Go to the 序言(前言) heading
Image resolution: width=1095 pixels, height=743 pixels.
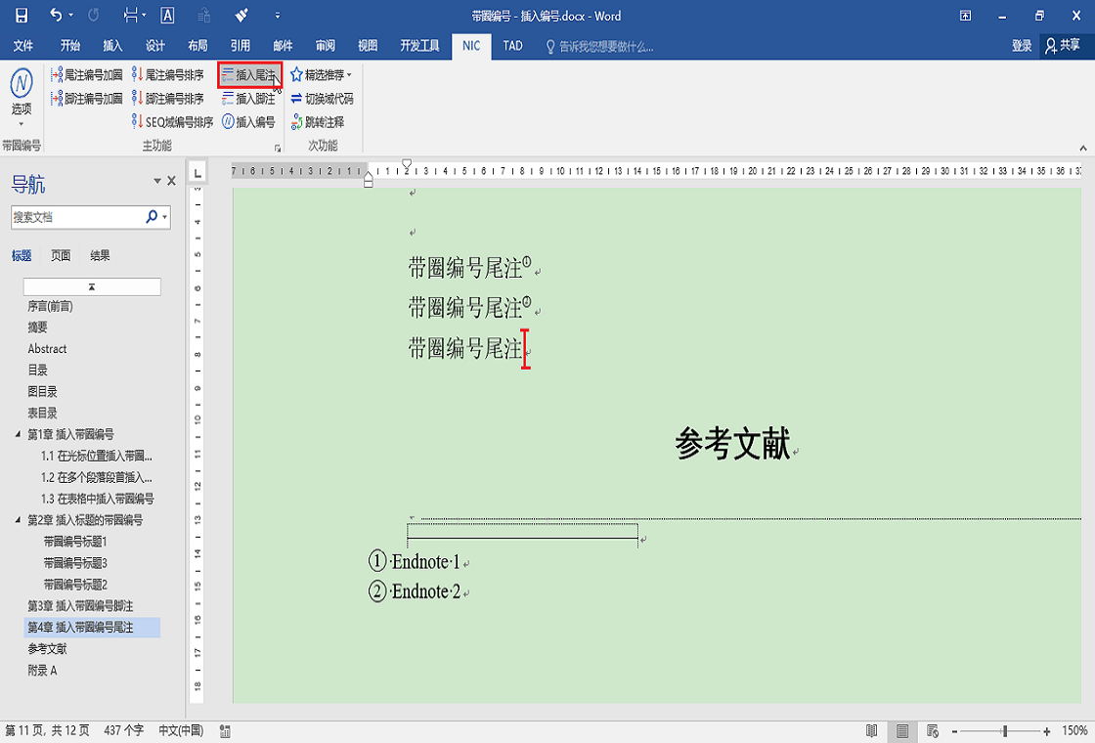coord(50,307)
